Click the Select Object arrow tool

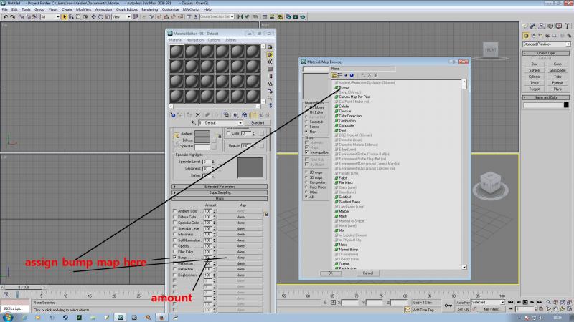pos(65,16)
